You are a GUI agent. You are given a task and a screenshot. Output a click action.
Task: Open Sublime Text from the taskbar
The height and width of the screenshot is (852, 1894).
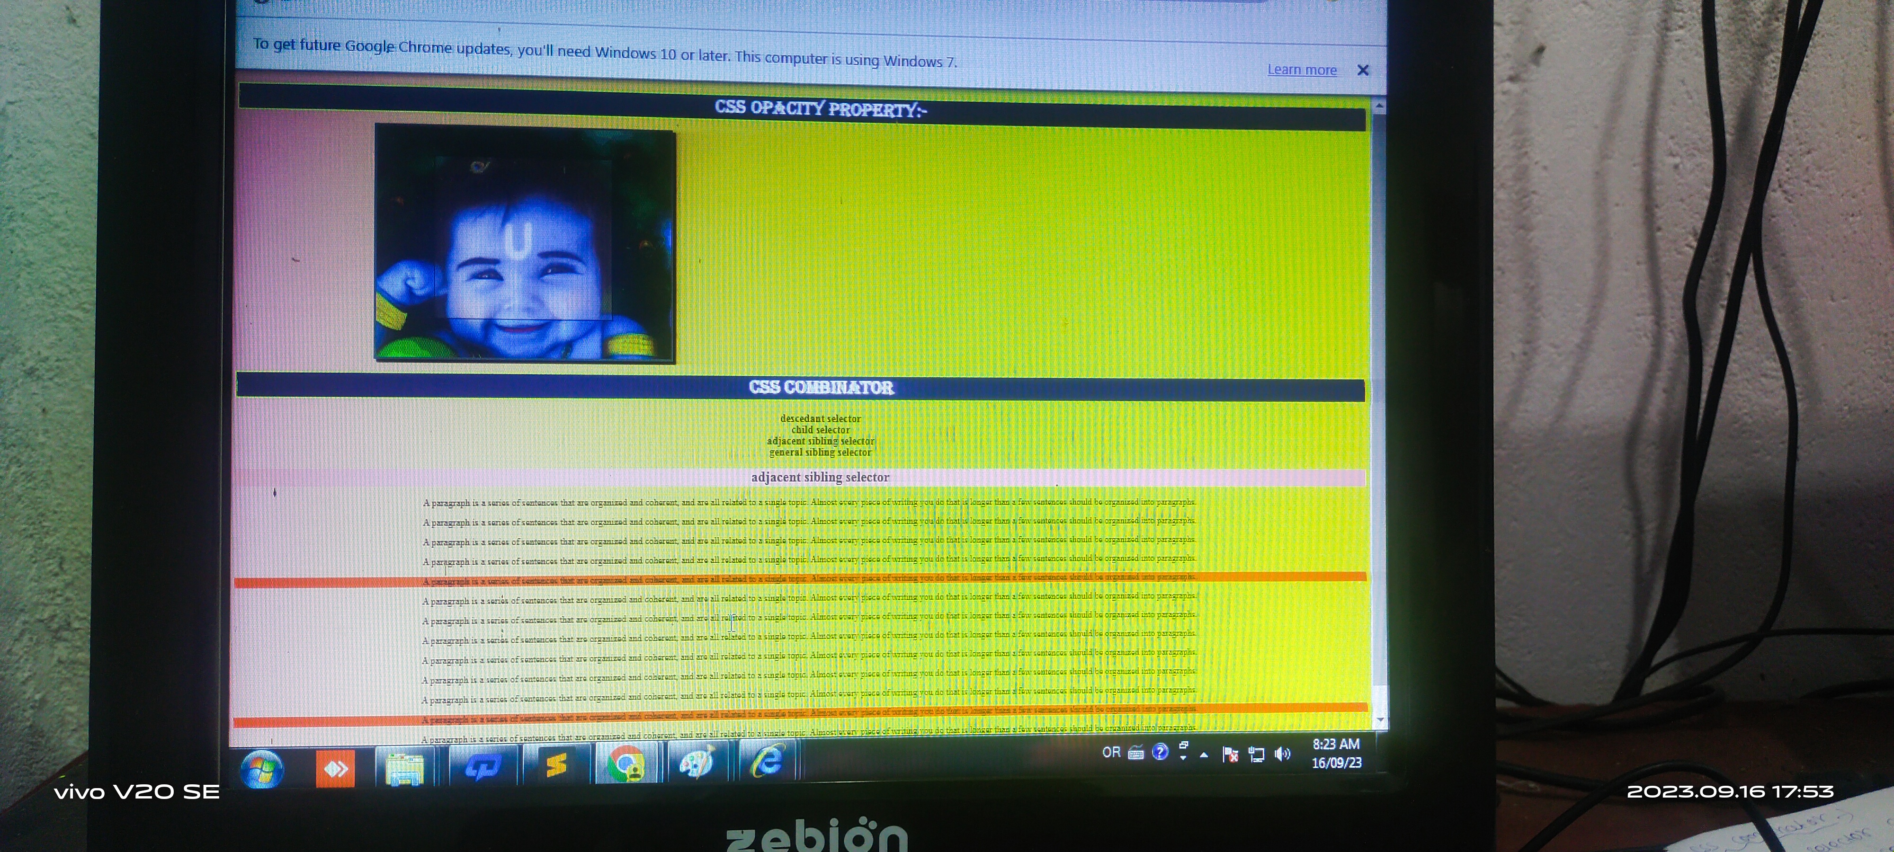click(x=556, y=766)
